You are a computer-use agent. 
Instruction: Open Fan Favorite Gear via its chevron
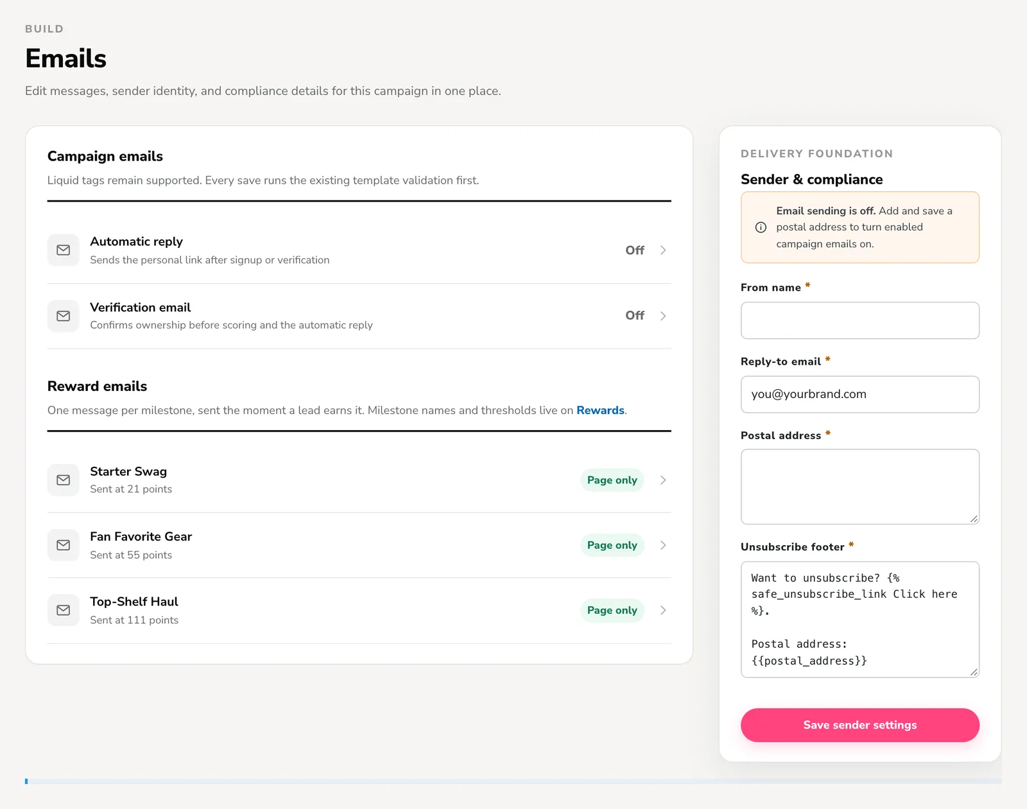click(663, 545)
